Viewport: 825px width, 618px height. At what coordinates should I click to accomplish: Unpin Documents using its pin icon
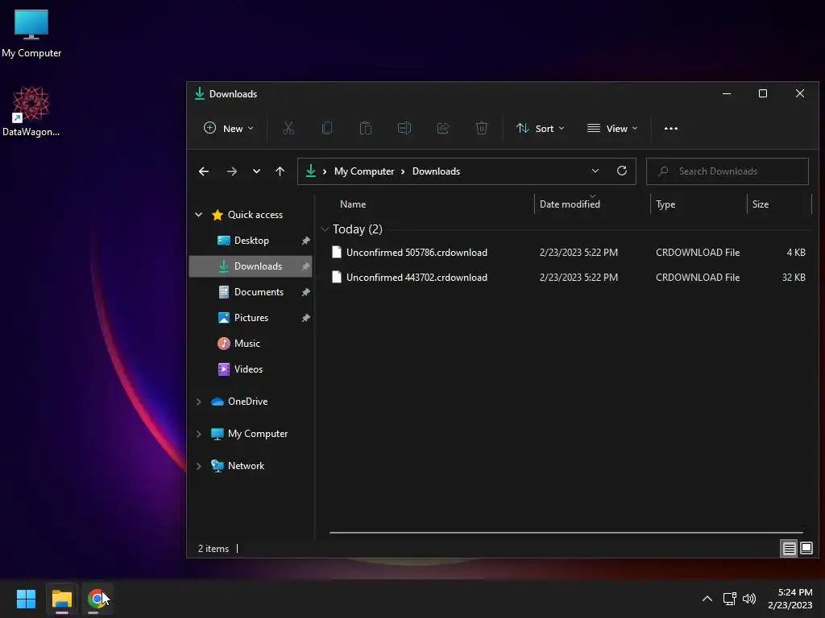pyautogui.click(x=305, y=292)
